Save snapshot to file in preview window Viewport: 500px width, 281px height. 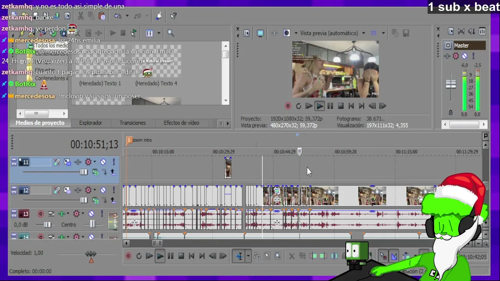tap(406, 33)
